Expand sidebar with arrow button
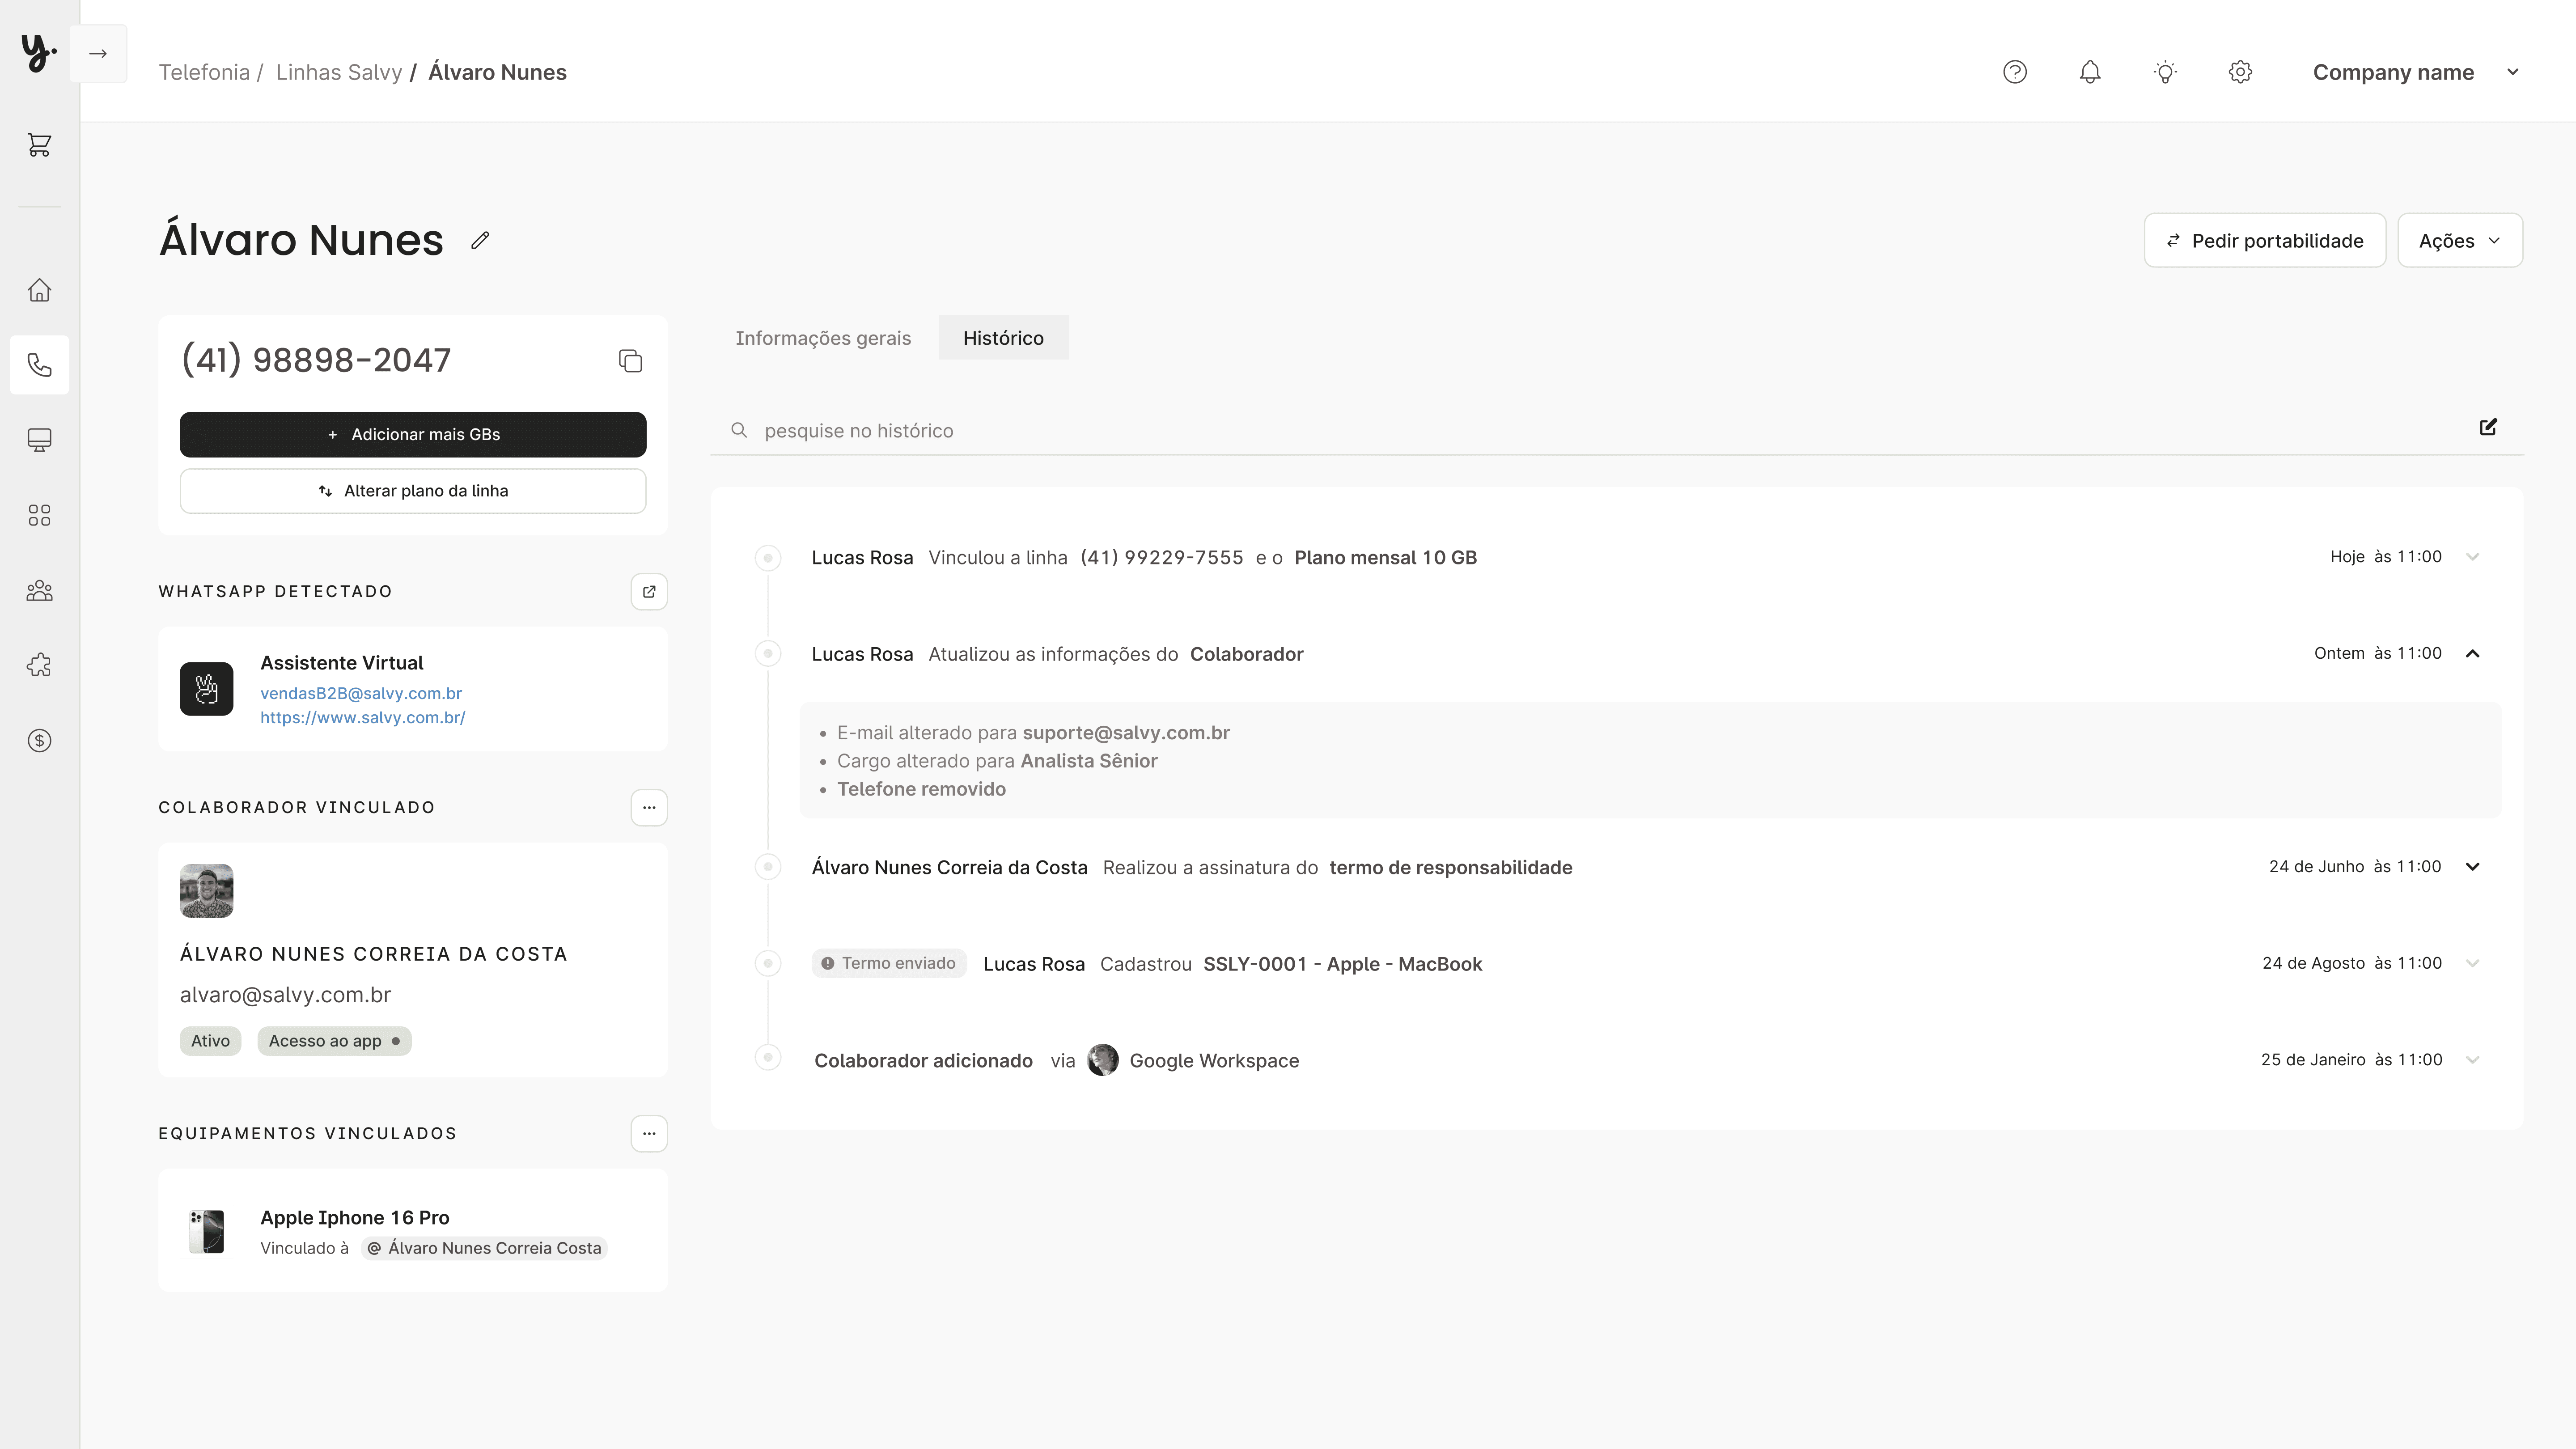2576x1449 pixels. click(98, 54)
